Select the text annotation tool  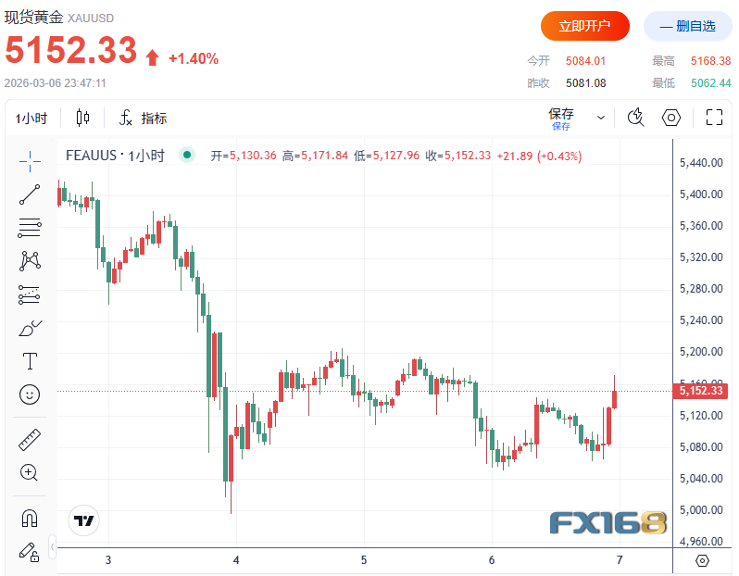click(x=30, y=361)
